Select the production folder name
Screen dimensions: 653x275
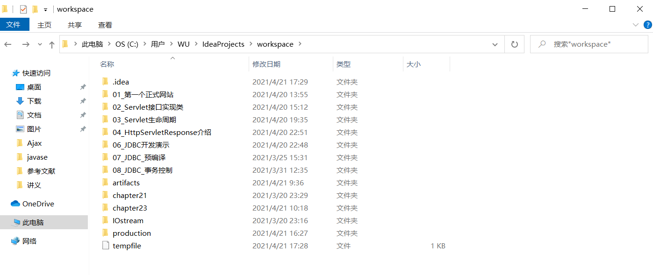[x=132, y=233]
